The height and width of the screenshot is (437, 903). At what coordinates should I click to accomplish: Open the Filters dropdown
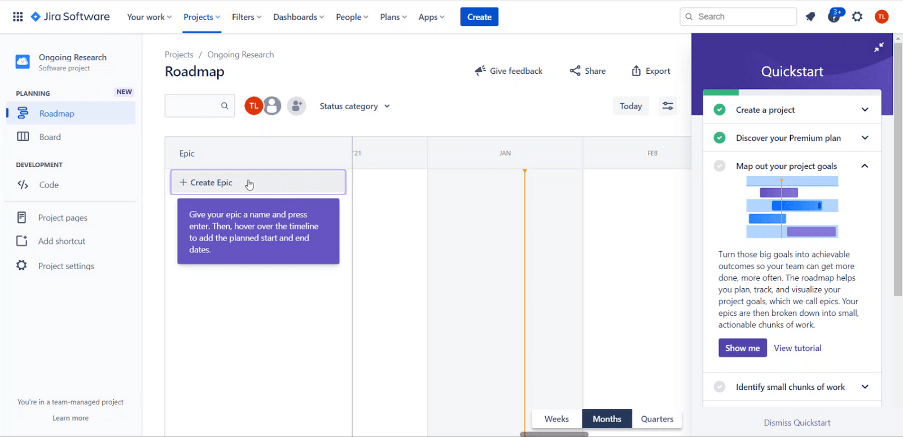coord(247,17)
